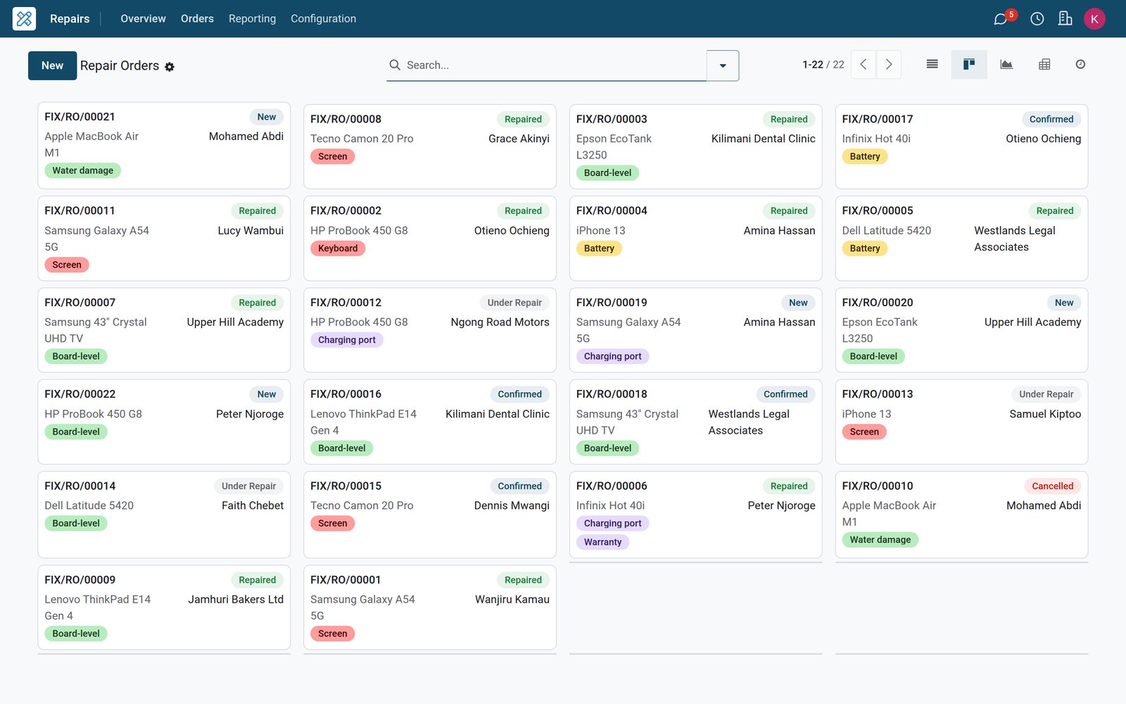Open repair order FIX/RO/00005
1126x704 pixels.
(x=962, y=238)
